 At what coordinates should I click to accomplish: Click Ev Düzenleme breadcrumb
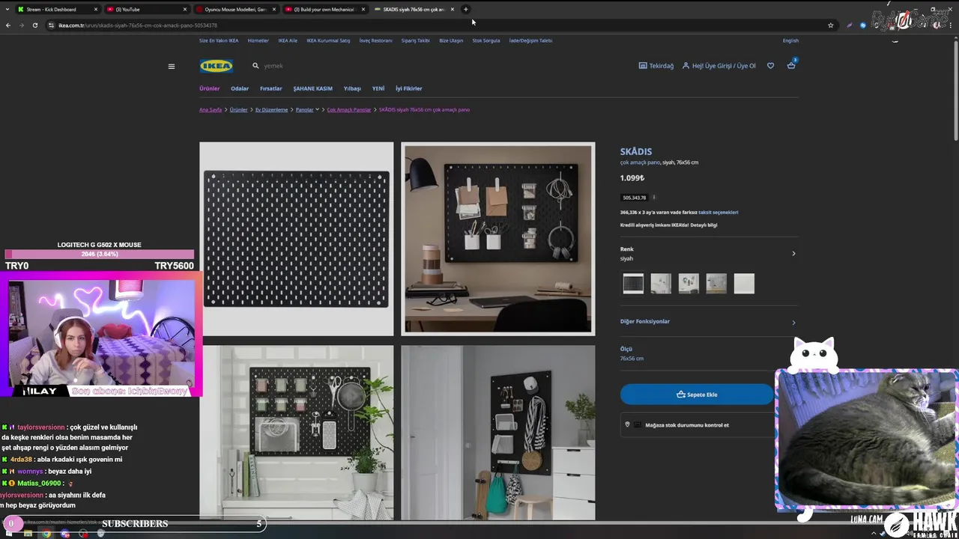click(271, 109)
